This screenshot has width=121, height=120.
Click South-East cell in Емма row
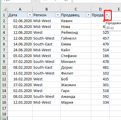point(47,44)
